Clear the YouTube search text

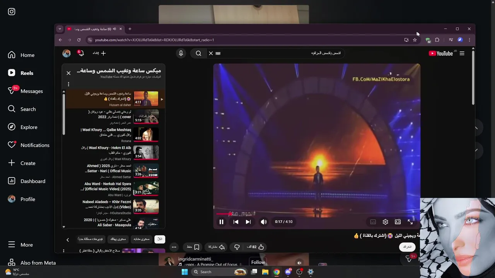[x=211, y=53]
